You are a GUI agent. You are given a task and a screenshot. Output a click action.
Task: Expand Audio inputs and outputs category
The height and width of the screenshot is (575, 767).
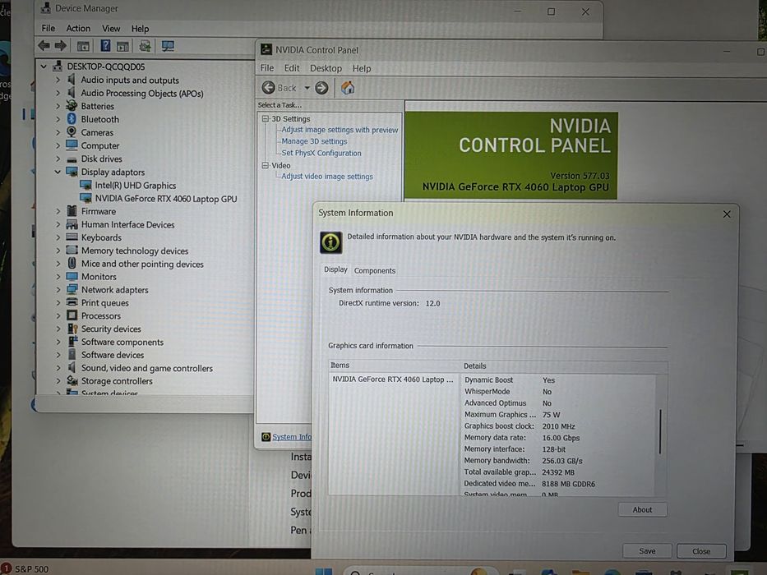coord(58,79)
